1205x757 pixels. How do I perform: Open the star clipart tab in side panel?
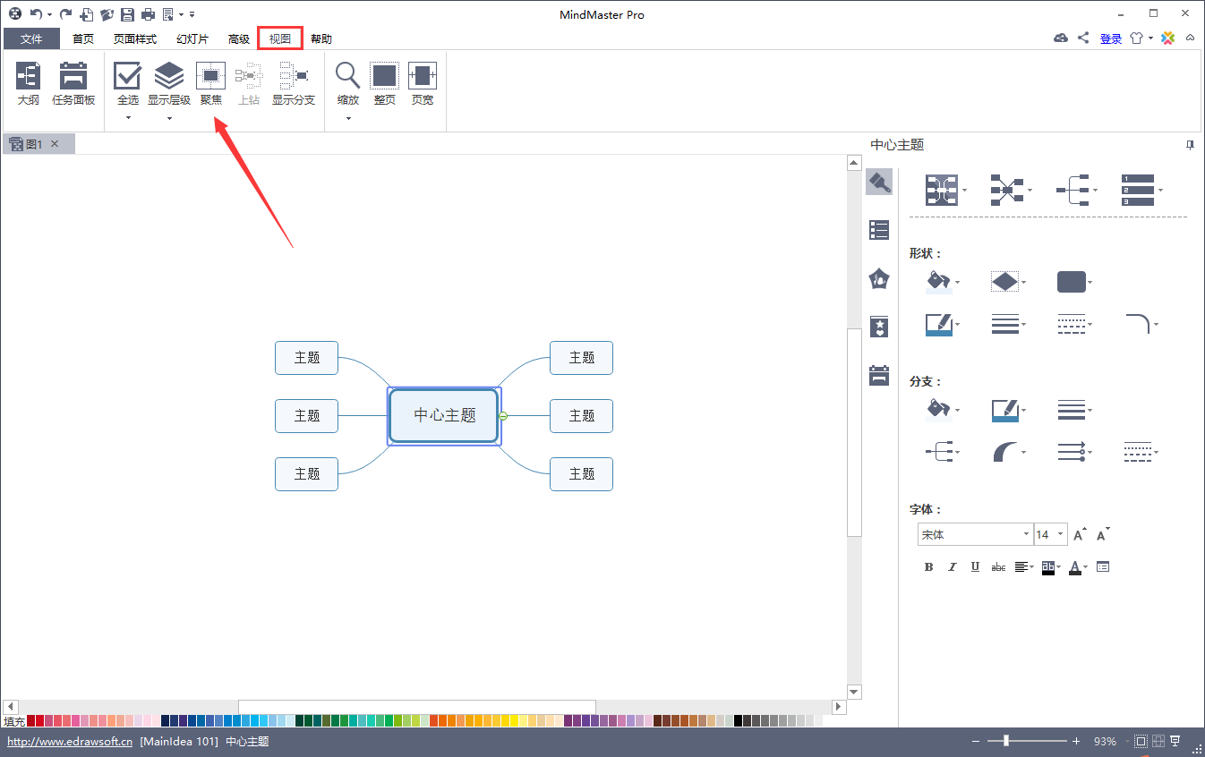coord(879,327)
